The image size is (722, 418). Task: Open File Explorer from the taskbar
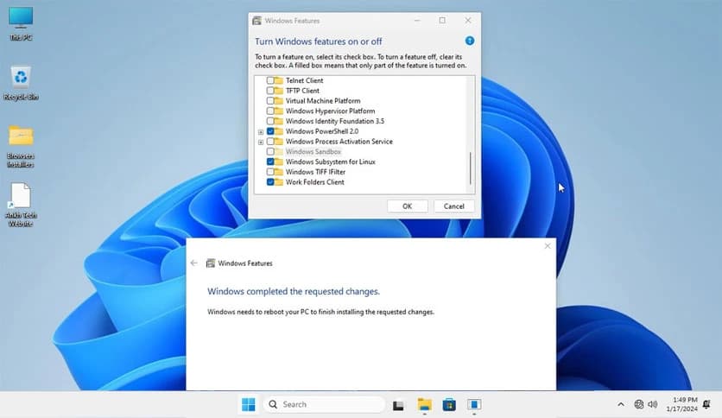click(x=424, y=404)
